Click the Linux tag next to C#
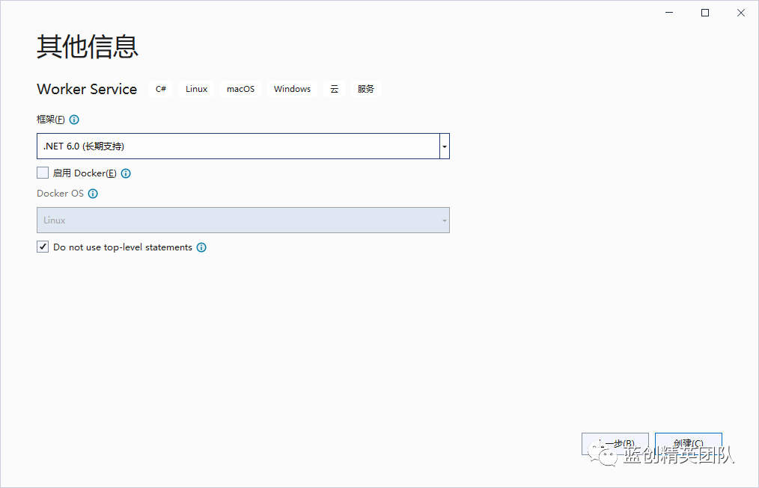The width and height of the screenshot is (759, 488). click(197, 89)
